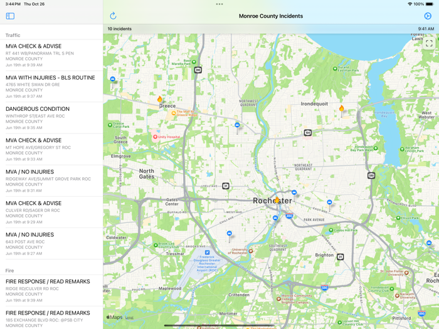Screen dimensions: 439x329
Task: Open MVA With Injuries - BLS Routine incident
Action: [x=51, y=86]
